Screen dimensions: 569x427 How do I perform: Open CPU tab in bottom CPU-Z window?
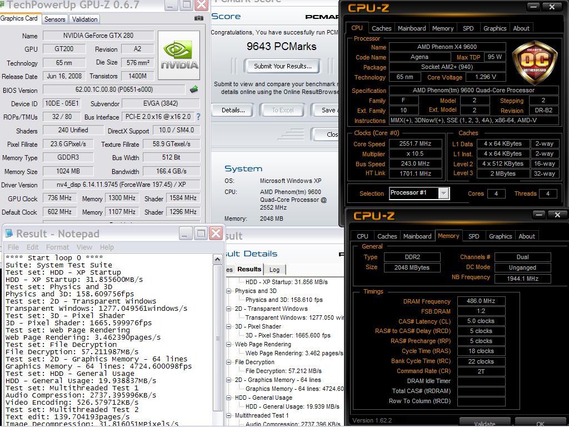(362, 236)
